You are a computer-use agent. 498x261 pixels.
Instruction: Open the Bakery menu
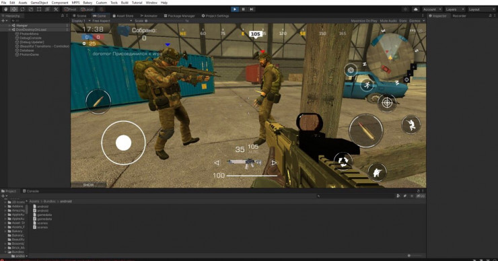[87, 3]
